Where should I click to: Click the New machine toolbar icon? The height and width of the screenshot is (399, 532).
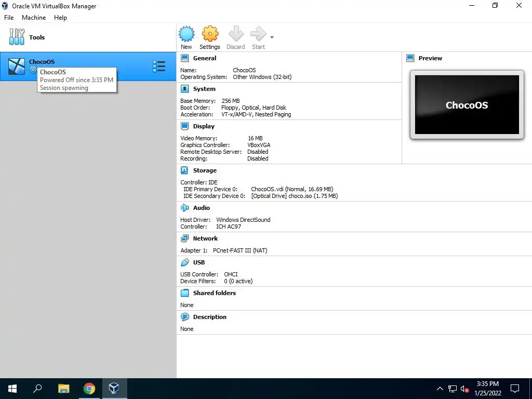[x=187, y=34]
